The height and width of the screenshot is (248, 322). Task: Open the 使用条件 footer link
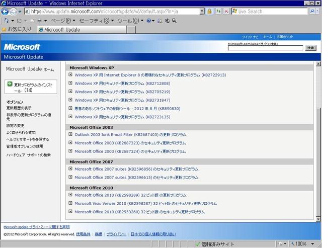(83, 234)
